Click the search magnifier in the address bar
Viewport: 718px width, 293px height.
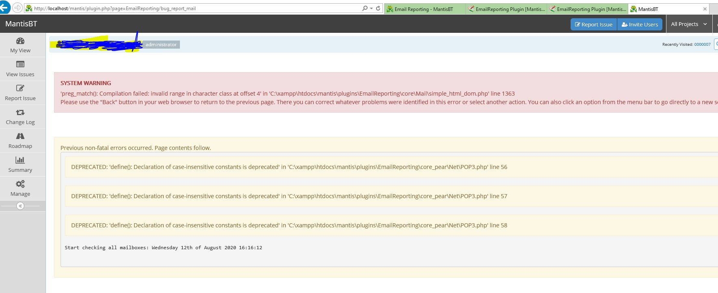[365, 8]
